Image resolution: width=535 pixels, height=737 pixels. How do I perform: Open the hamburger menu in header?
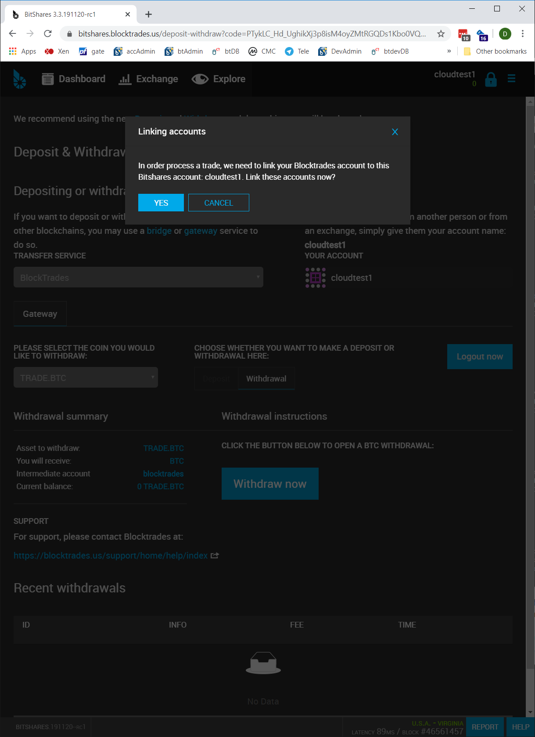click(511, 79)
